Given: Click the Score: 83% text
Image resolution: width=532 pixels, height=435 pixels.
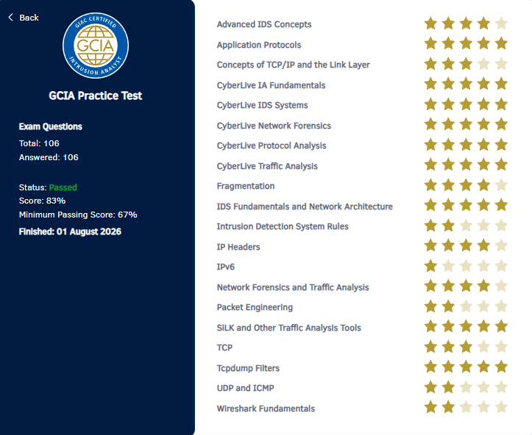Looking at the screenshot, I should point(42,201).
